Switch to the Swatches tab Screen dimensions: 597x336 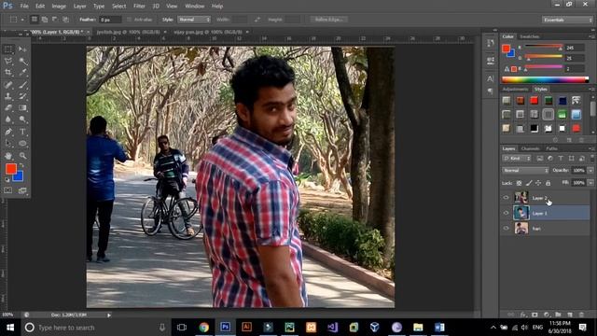[530, 36]
